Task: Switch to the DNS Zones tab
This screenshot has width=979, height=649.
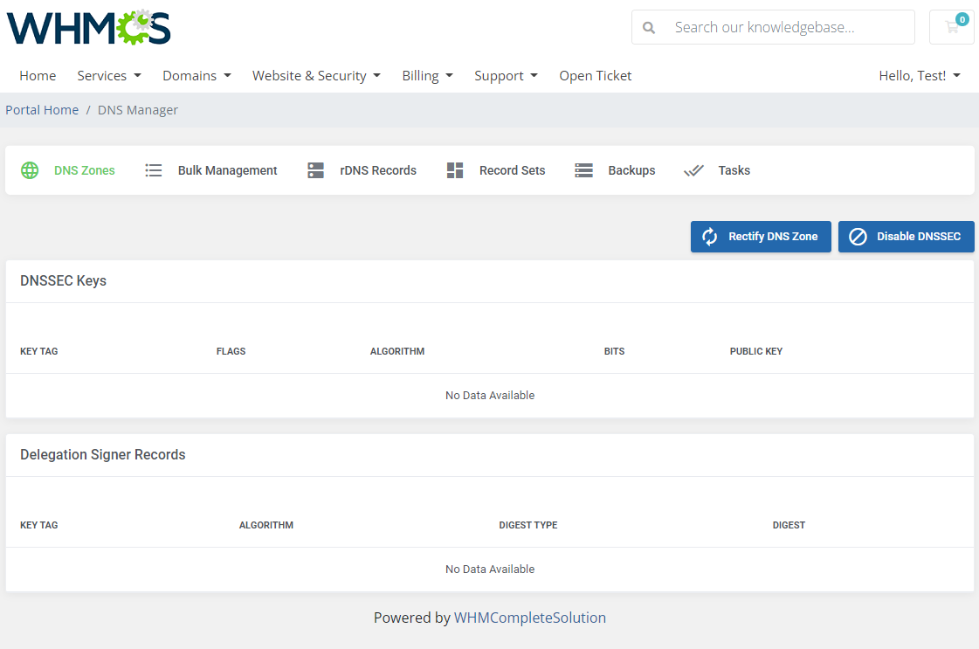Action: (68, 170)
